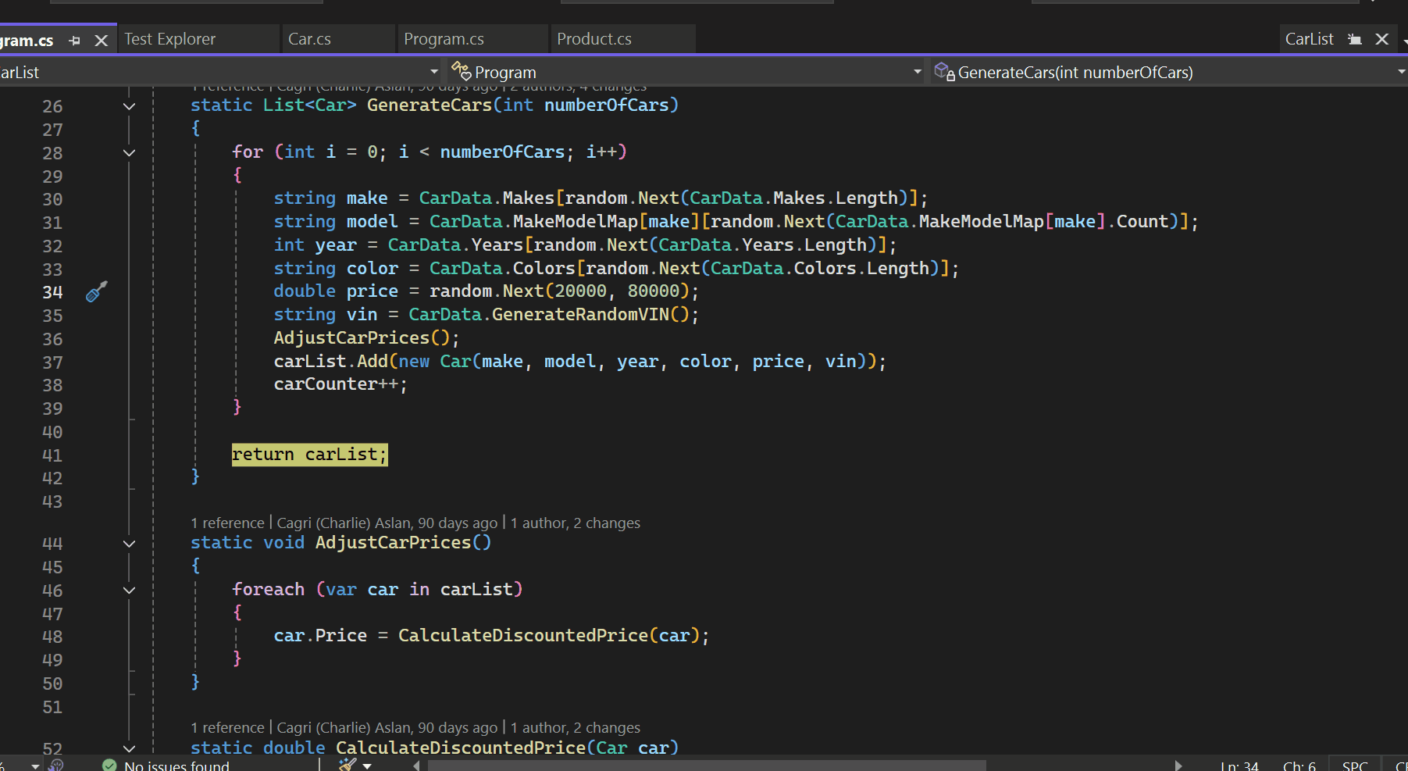Collapse the AdjustCarPrices method at line 44
This screenshot has height=771, width=1408.
[x=130, y=544]
